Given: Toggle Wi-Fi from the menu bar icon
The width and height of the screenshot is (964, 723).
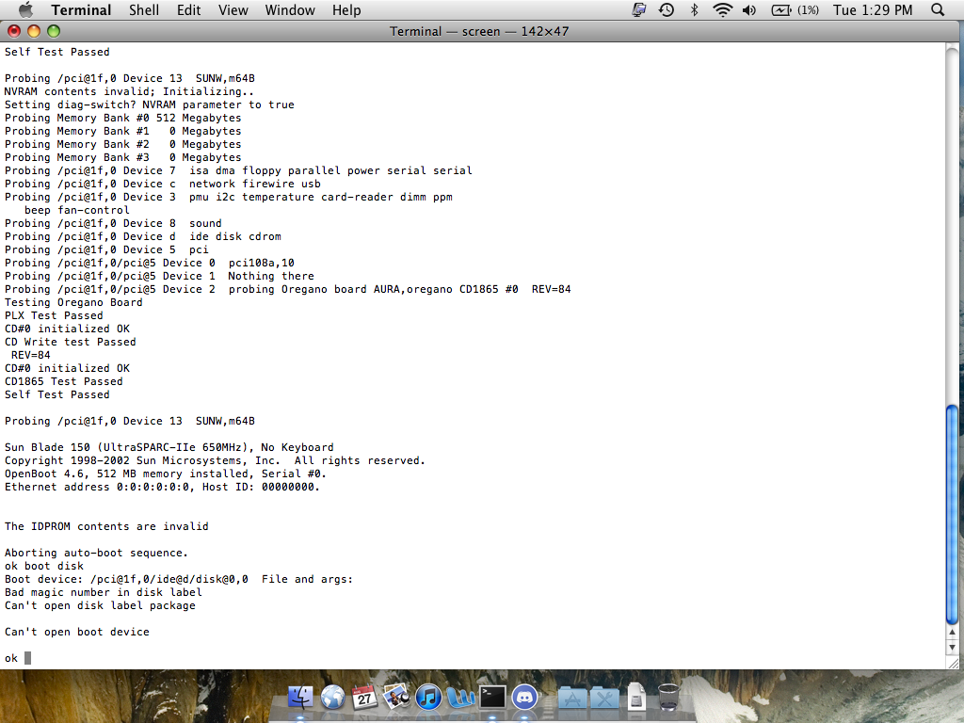Looking at the screenshot, I should pos(722,10).
